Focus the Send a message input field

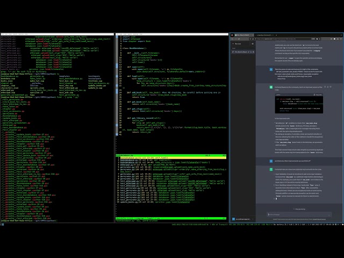tap(299, 214)
